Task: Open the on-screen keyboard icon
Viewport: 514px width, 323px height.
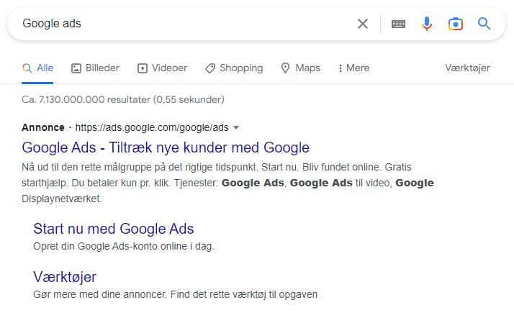Action: [398, 24]
